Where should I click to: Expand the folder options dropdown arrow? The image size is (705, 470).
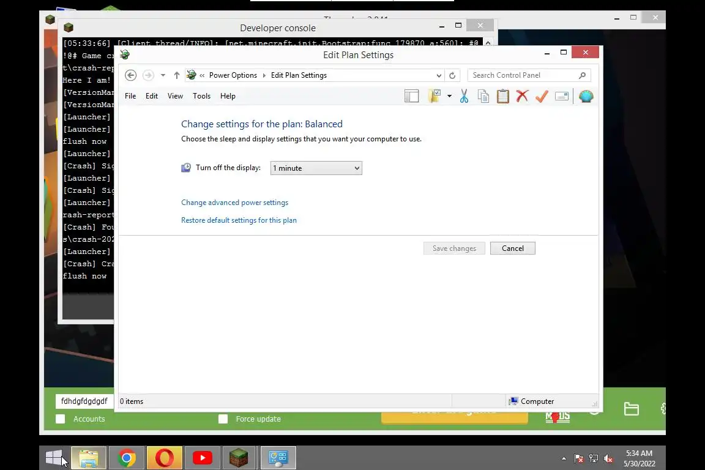449,96
